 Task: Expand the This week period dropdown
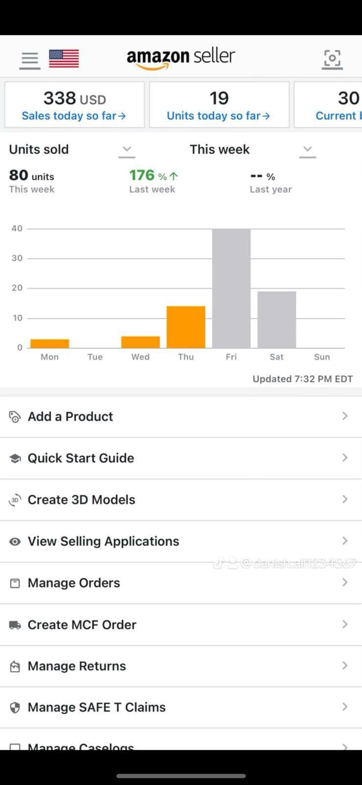308,150
